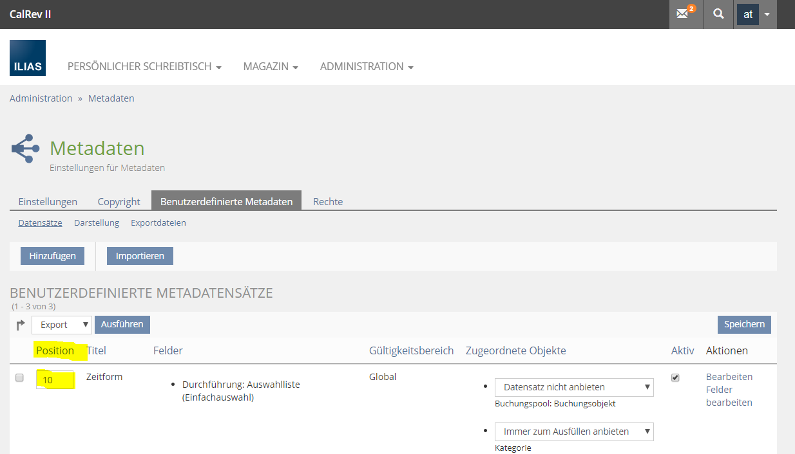Click the Metadaten share-nodes icon
795x454 pixels.
click(x=26, y=149)
